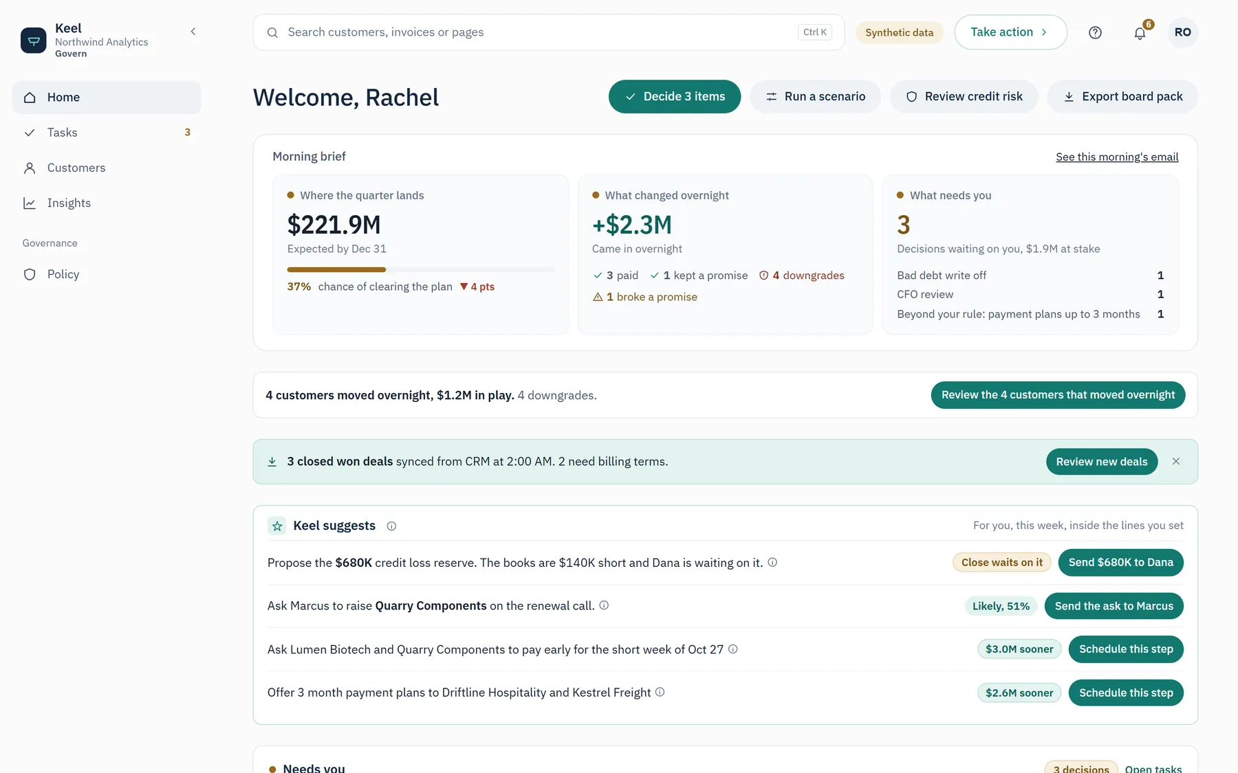Click the CRM sync download icon
The height and width of the screenshot is (773, 1238).
[272, 462]
